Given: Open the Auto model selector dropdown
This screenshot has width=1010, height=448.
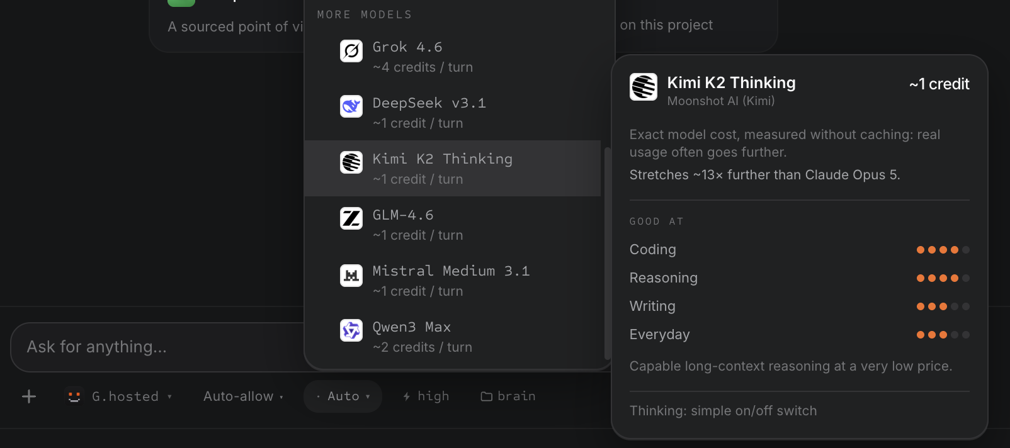Looking at the screenshot, I should pos(343,396).
